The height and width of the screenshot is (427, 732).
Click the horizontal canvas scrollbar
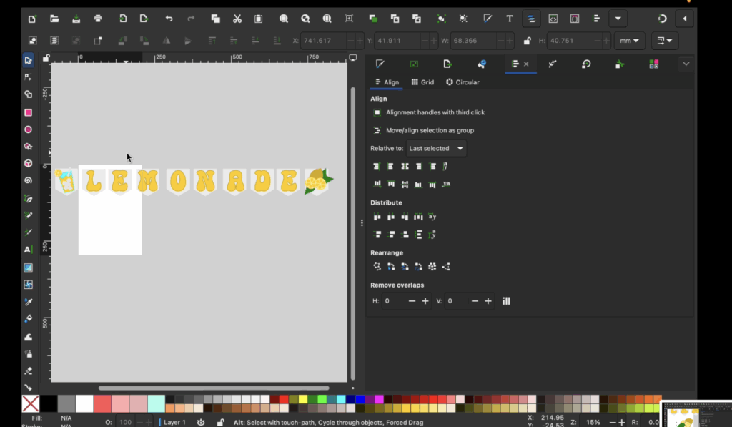point(213,388)
